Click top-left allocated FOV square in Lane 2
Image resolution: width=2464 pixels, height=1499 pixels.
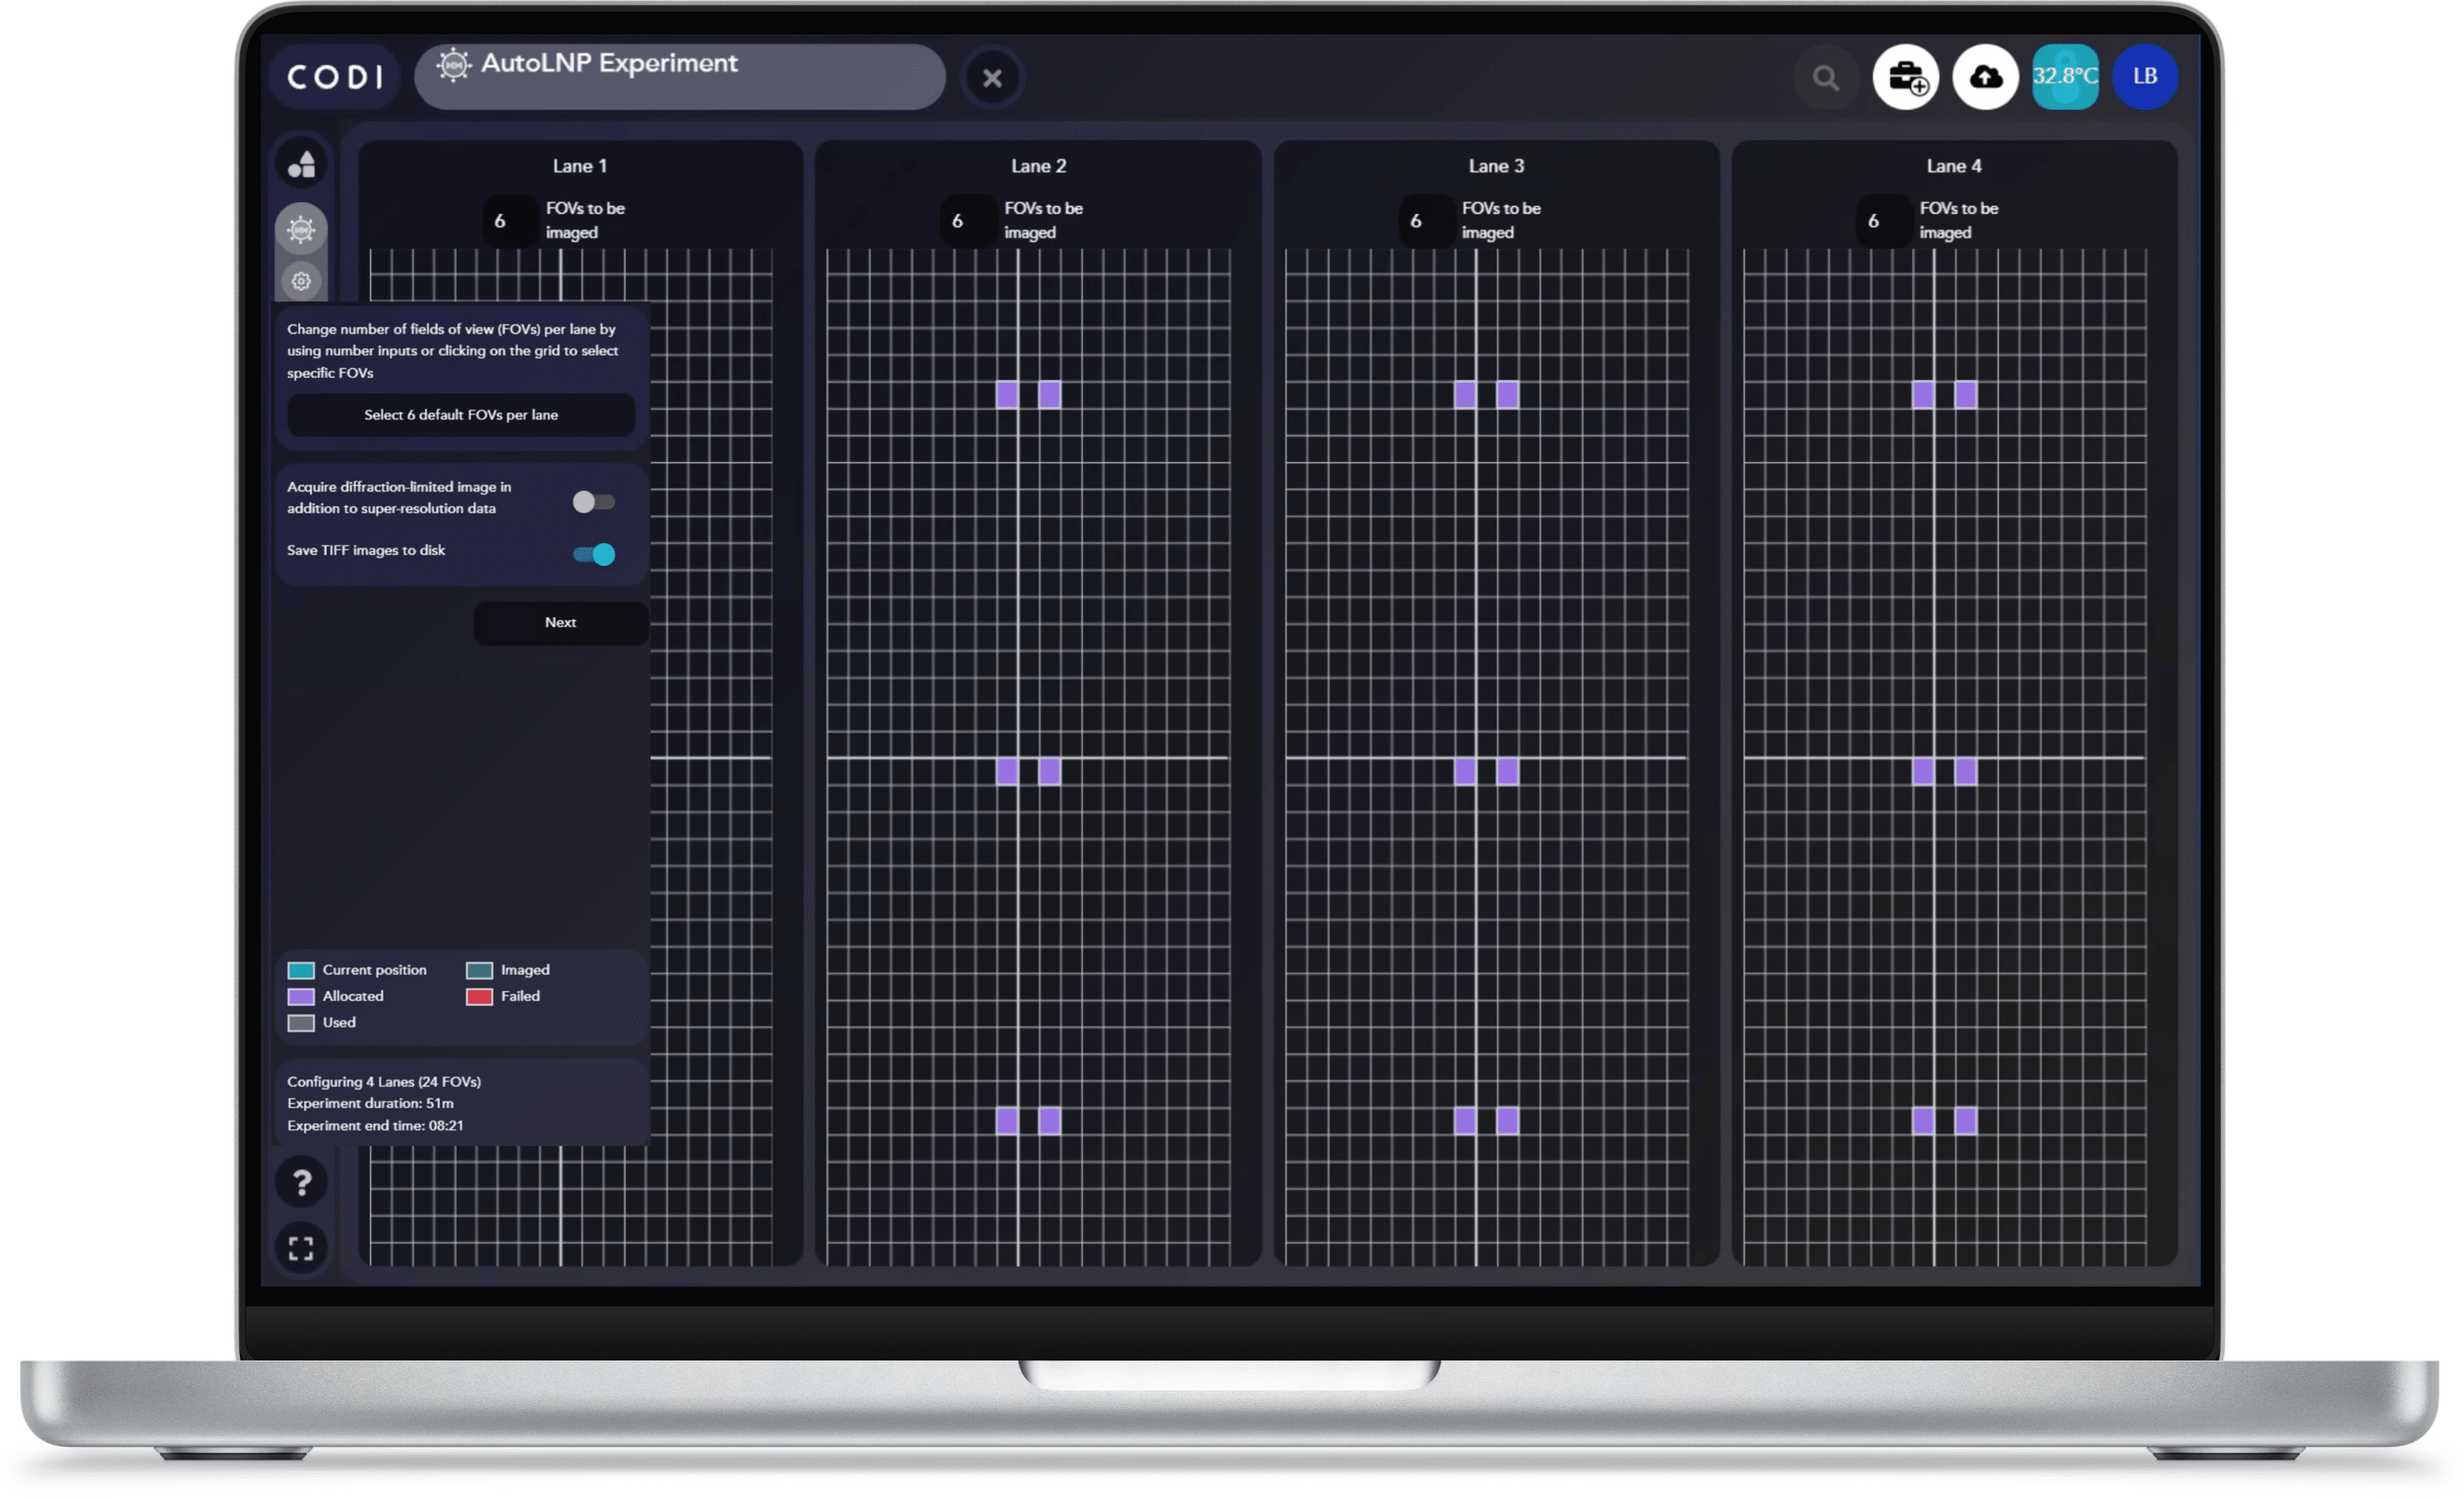coord(1007,395)
